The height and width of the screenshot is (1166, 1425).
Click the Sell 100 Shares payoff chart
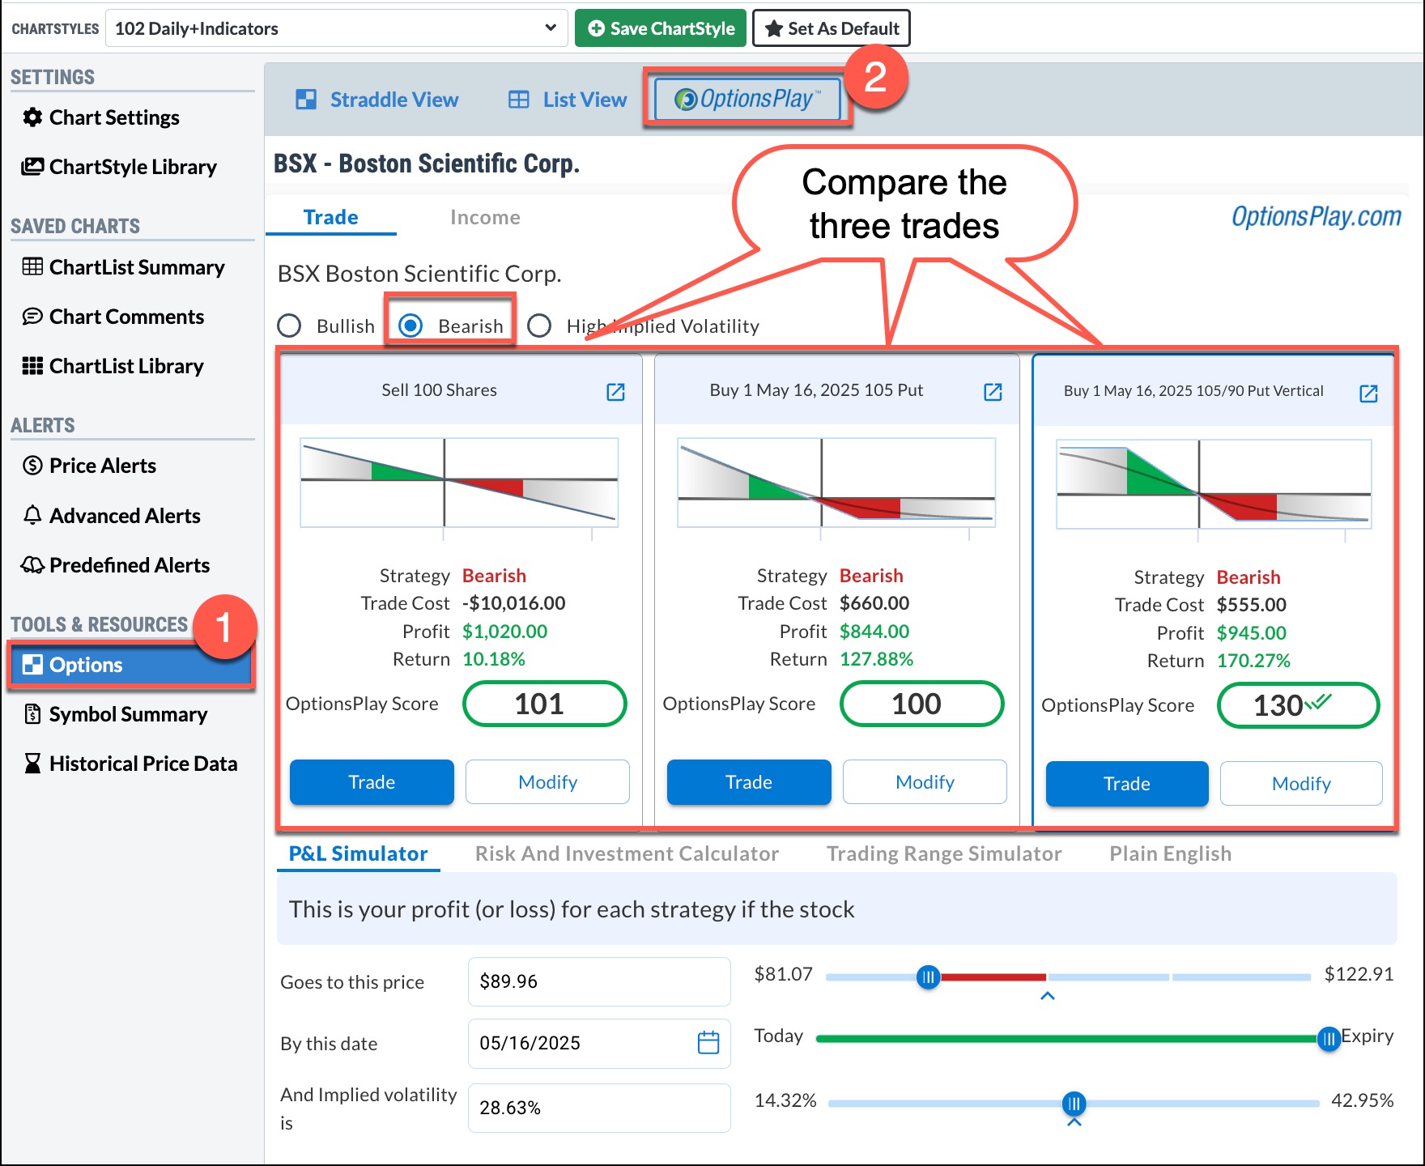pos(459,483)
